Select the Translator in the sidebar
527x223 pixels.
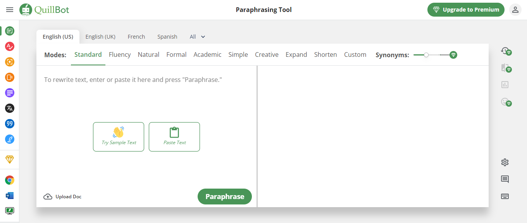click(x=9, y=108)
